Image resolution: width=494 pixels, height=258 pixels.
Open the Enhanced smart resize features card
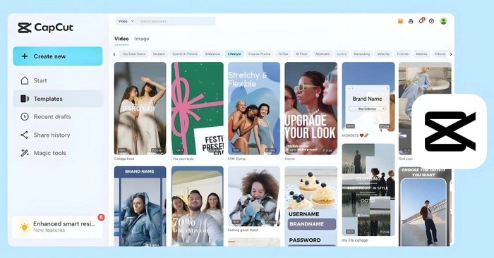pos(58,227)
